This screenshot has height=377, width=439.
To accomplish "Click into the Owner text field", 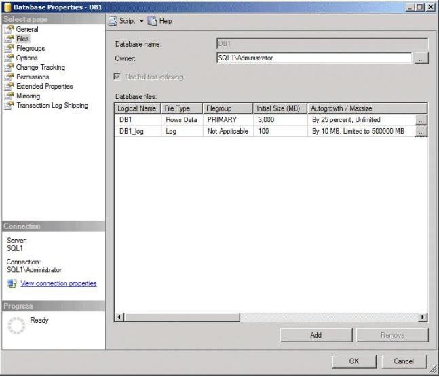I will click(x=314, y=58).
